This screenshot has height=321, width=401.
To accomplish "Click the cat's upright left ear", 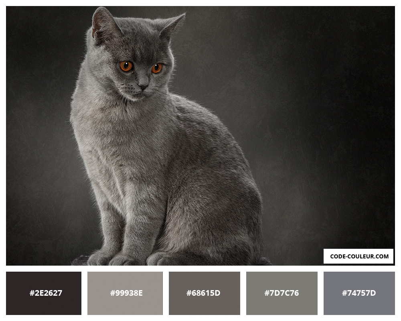I will pos(104,25).
